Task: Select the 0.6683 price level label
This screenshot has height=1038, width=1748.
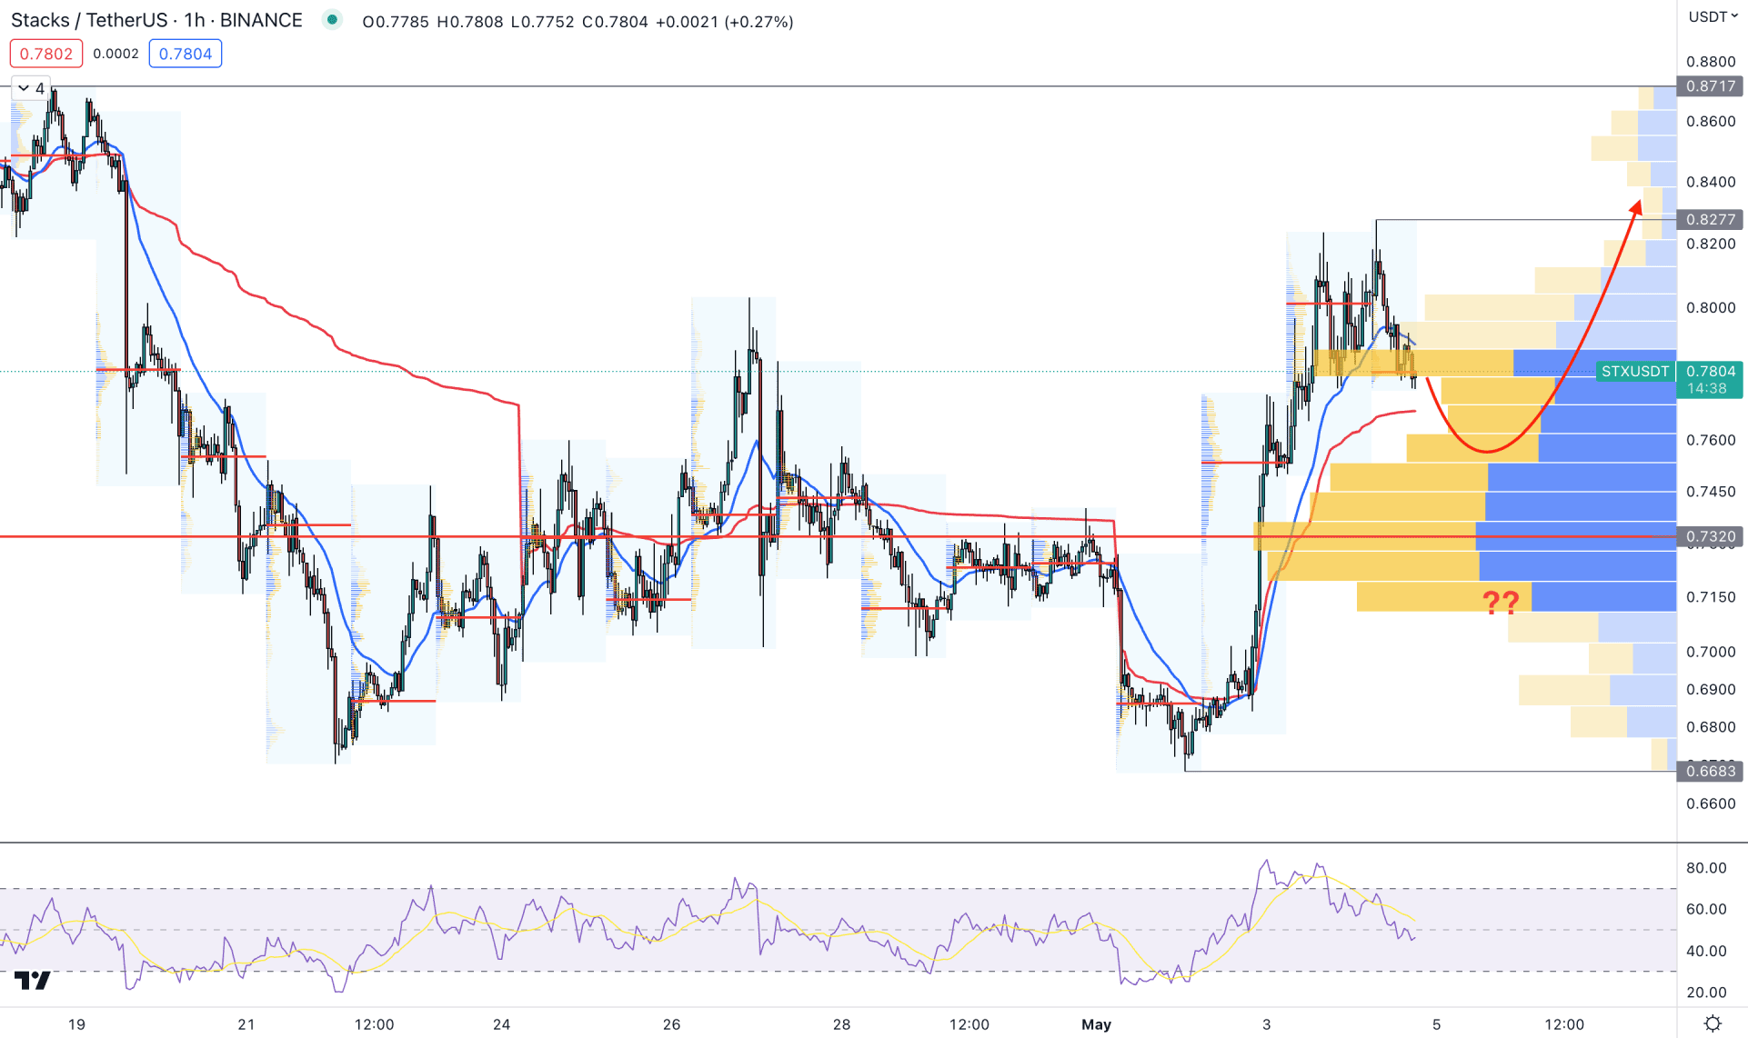Action: coord(1710,771)
